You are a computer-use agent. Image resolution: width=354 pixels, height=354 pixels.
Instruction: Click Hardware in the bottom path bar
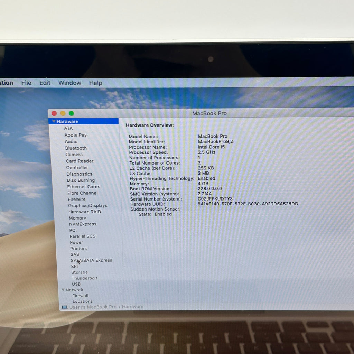(x=132, y=307)
